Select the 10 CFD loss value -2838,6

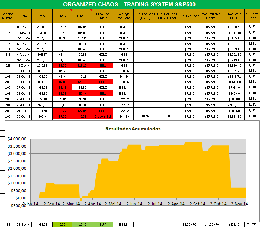click(167, 116)
